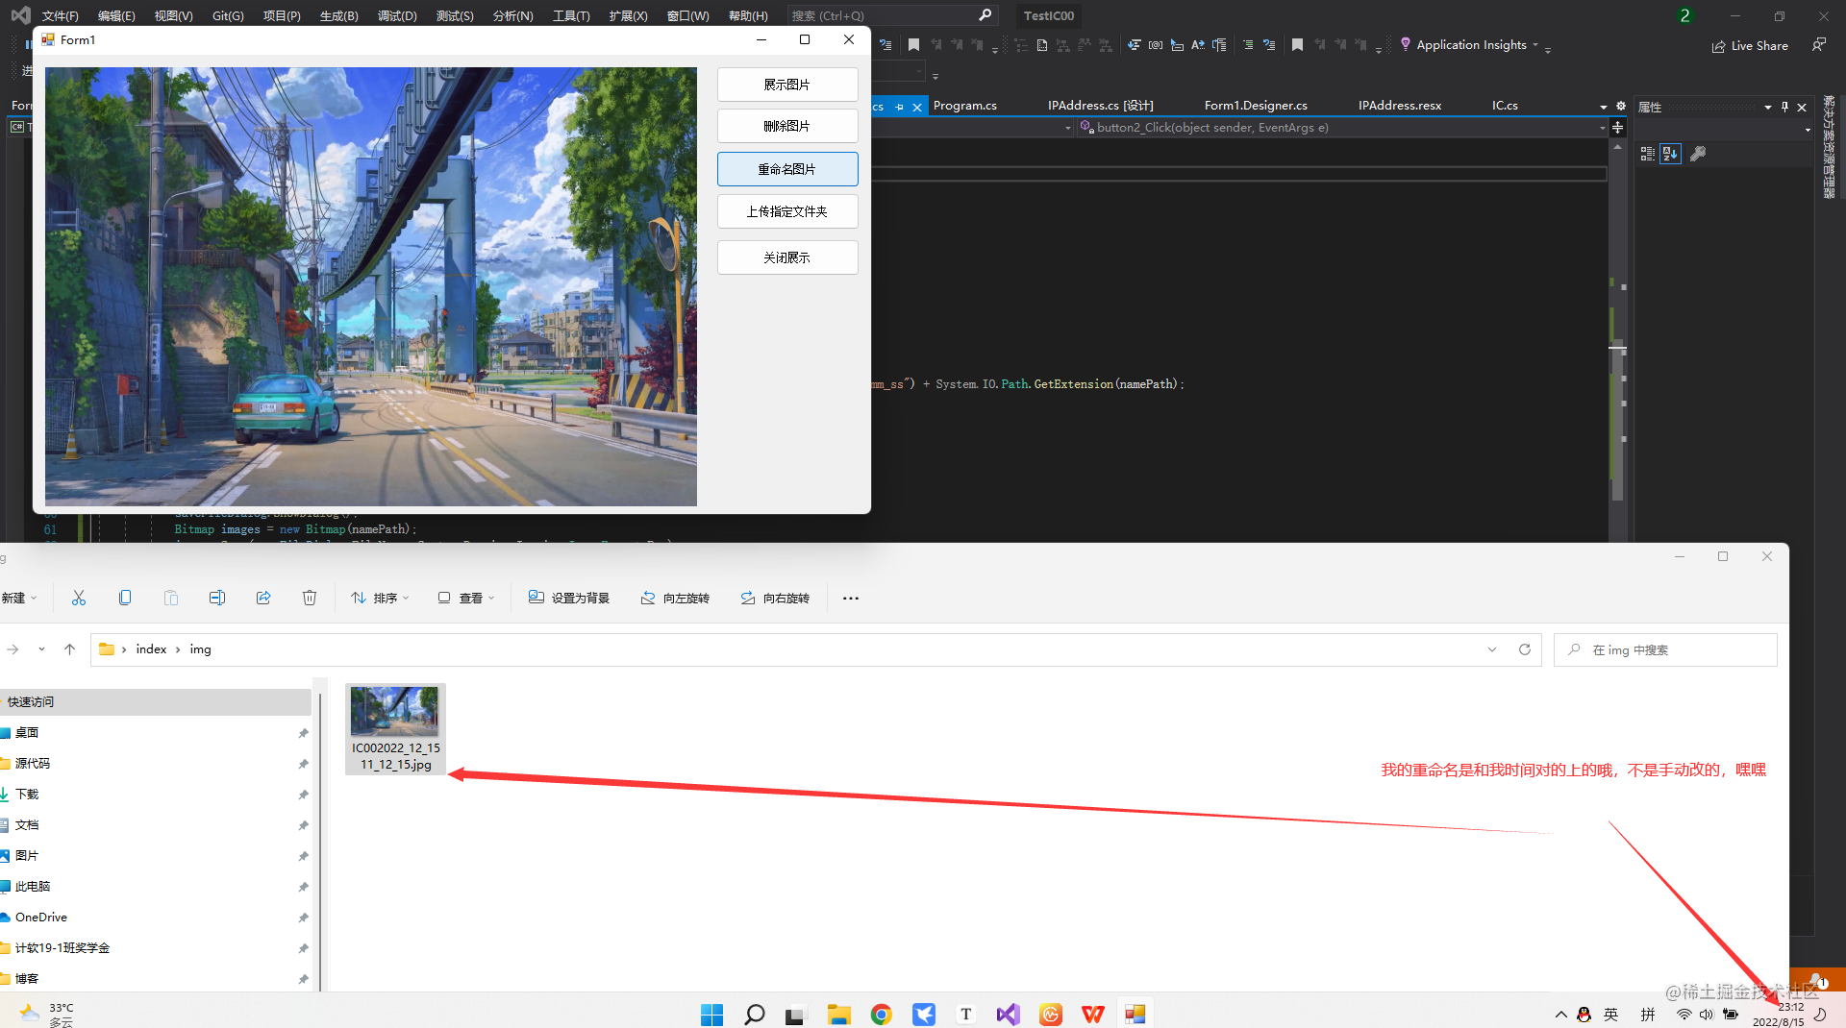The width and height of the screenshot is (1846, 1028).
Task: Toggle alphabetical sort in Properties panel
Action: 1671,154
